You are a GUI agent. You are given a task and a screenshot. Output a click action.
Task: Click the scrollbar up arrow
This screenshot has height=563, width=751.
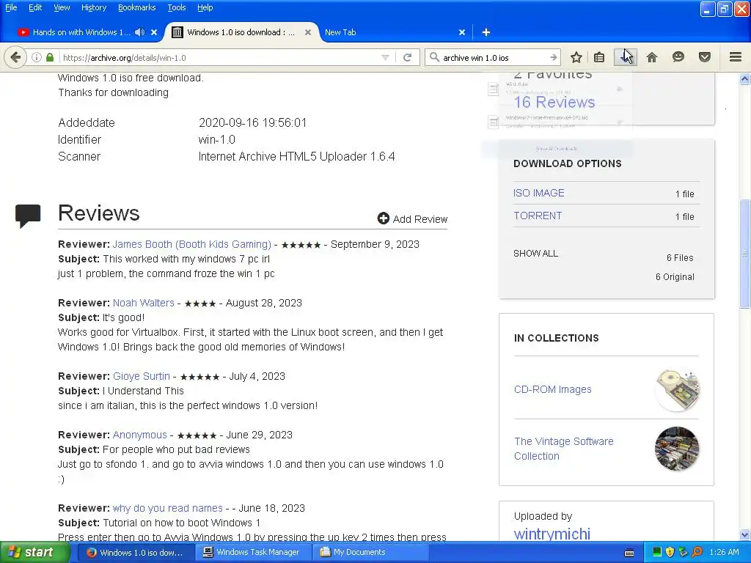pos(744,79)
